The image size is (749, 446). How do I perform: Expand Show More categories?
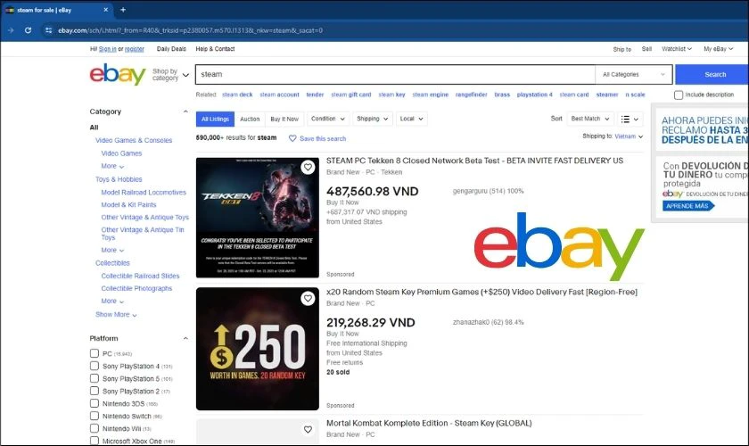pos(116,315)
